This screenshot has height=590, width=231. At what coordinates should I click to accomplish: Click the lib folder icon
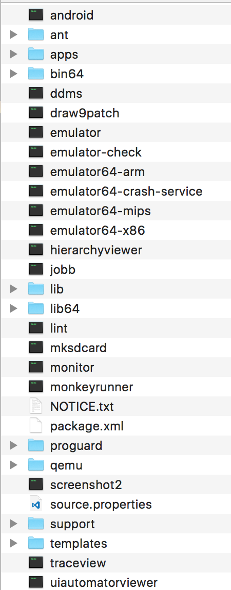pos(36,289)
